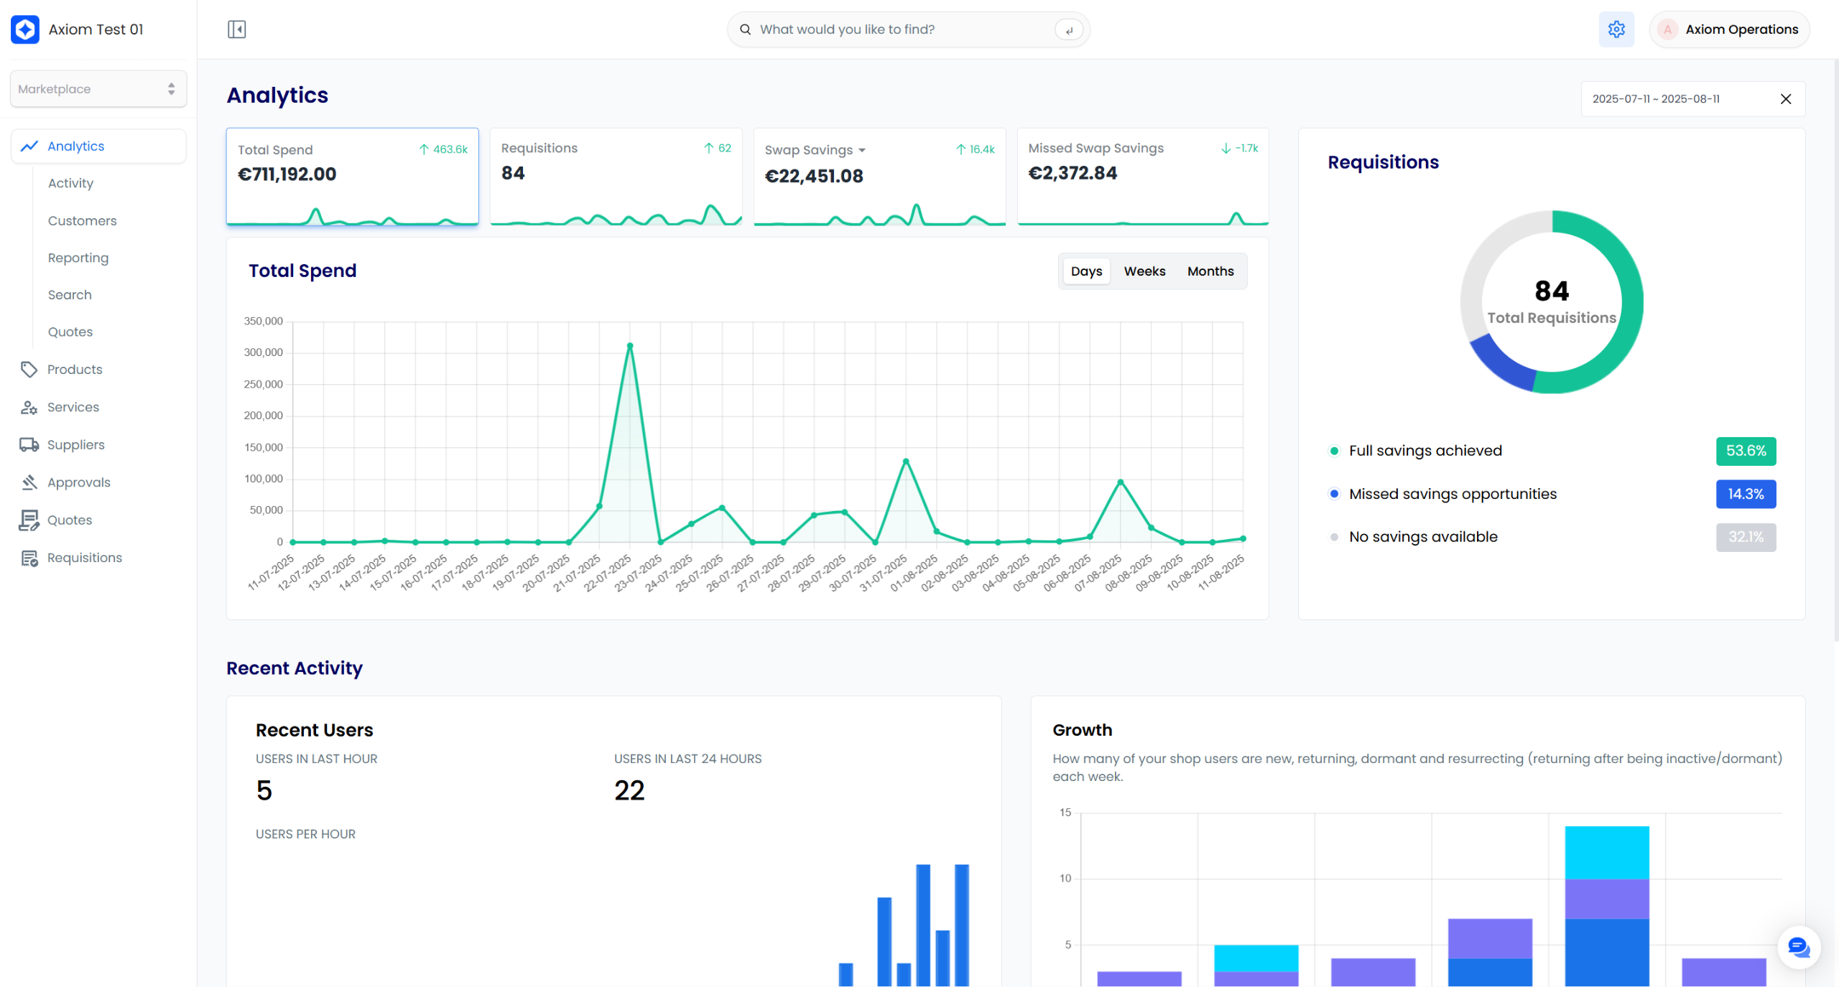Open the Marketplace selector dropdown

click(x=98, y=89)
